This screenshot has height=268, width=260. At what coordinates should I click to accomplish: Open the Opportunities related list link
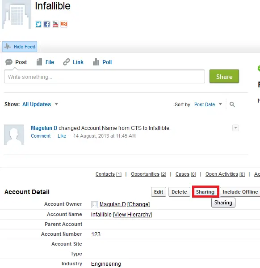point(148,174)
